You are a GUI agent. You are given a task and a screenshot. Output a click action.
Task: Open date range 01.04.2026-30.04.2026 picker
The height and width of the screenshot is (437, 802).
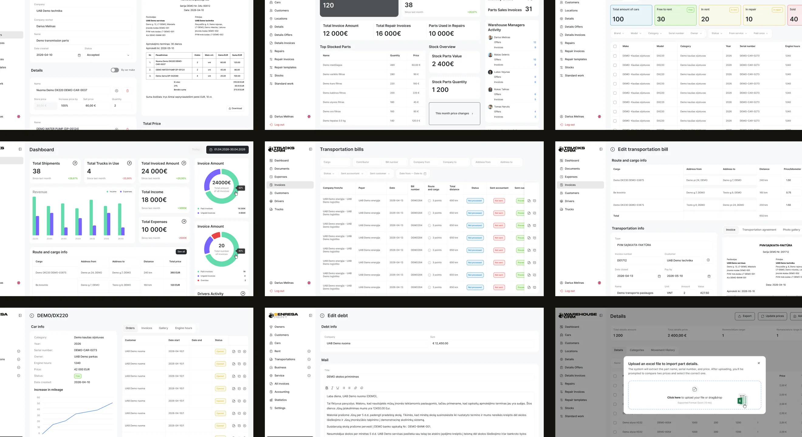coord(227,150)
